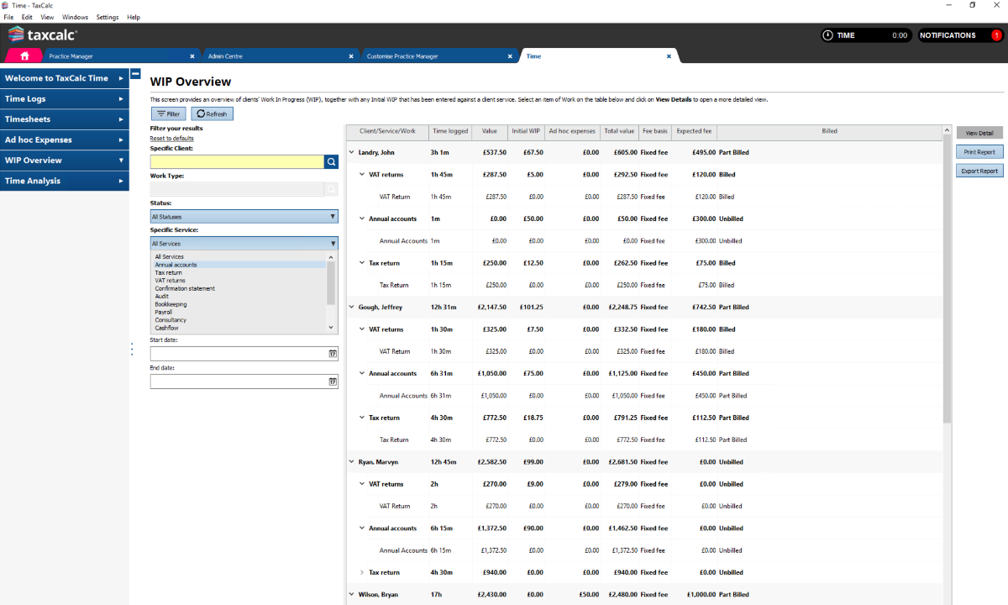The height and width of the screenshot is (605, 1008).
Task: Click Export Report button
Action: tap(979, 171)
